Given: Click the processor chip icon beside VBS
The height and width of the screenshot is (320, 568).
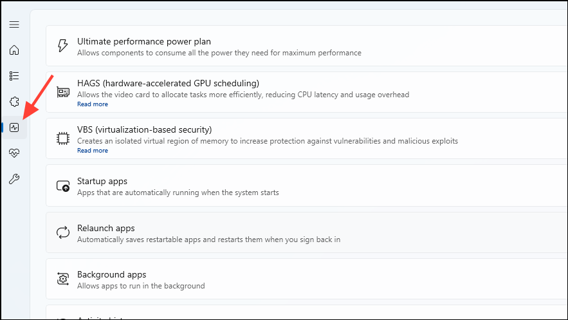Looking at the screenshot, I should click(x=63, y=138).
